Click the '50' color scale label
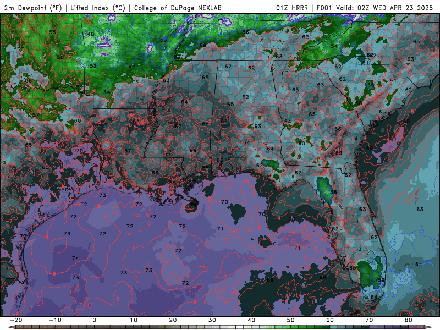Image resolution: width=440 pixels, height=330 pixels. coord(291,320)
